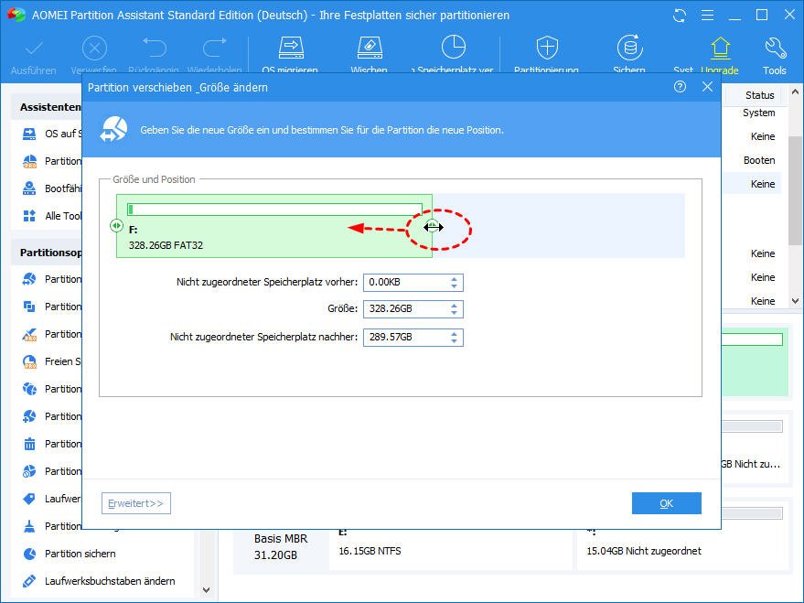Click the left resize handle of partition F:
Viewport: 804px width, 603px height.
[116, 226]
